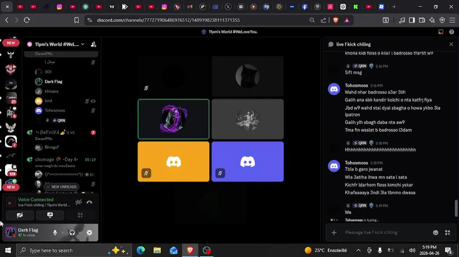Viewport: 459px width, 257px height.
Task: Select the grey statue avatar tile
Action: 247,119
